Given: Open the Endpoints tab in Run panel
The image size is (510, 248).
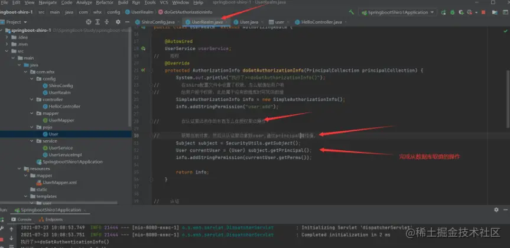Looking at the screenshot, I should 51,220.
